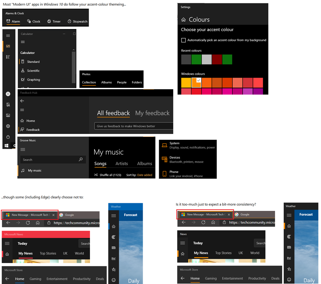Viewport: 321px width, 284px height.
Task: Click the Power icon in Start sidebar
Action: coord(8,137)
